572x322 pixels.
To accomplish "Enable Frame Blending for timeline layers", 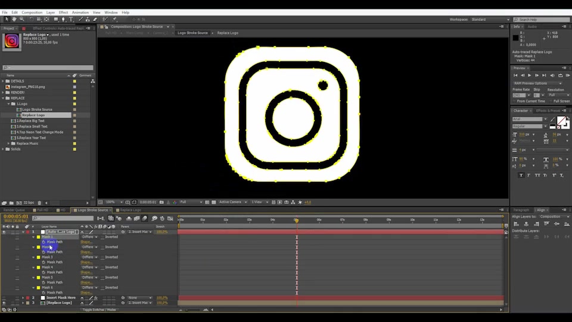I will pyautogui.click(x=137, y=218).
